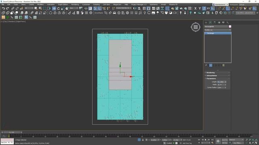Select the Rotate tool
The image size is (259, 145).
coord(58,8)
